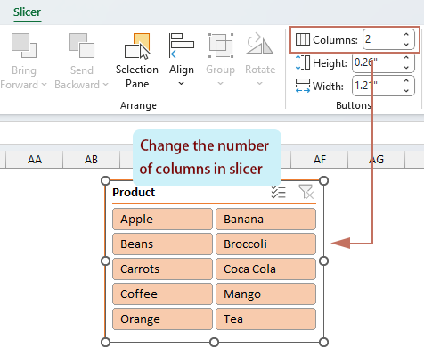Select Coca Cola in the Product slicer
This screenshot has width=424, height=348.
click(265, 269)
